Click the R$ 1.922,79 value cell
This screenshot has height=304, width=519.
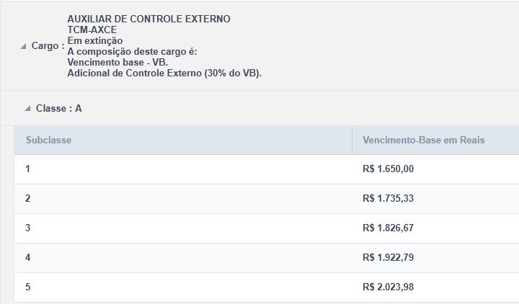pos(389,257)
